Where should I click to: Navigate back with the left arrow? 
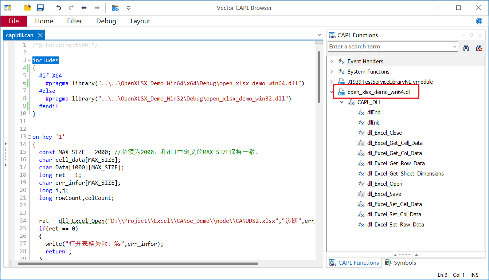[84, 8]
